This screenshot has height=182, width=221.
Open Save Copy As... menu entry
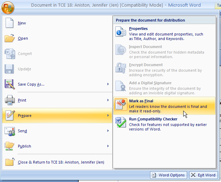31,84
